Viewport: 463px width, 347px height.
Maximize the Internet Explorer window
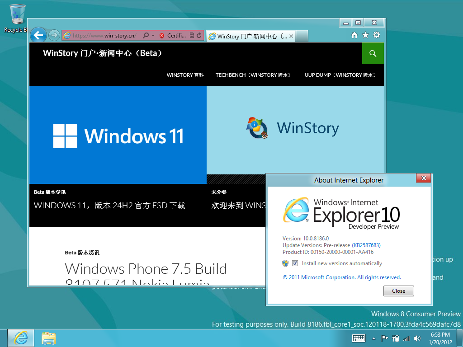click(358, 23)
